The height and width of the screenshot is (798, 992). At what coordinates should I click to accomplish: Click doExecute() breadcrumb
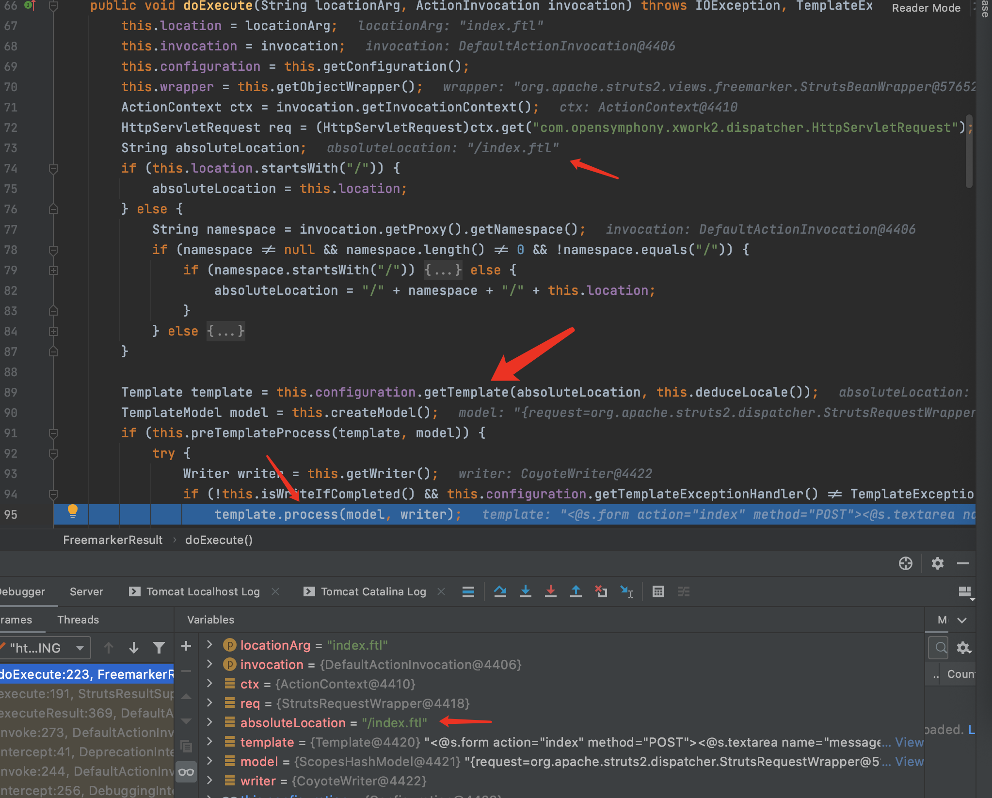point(219,540)
